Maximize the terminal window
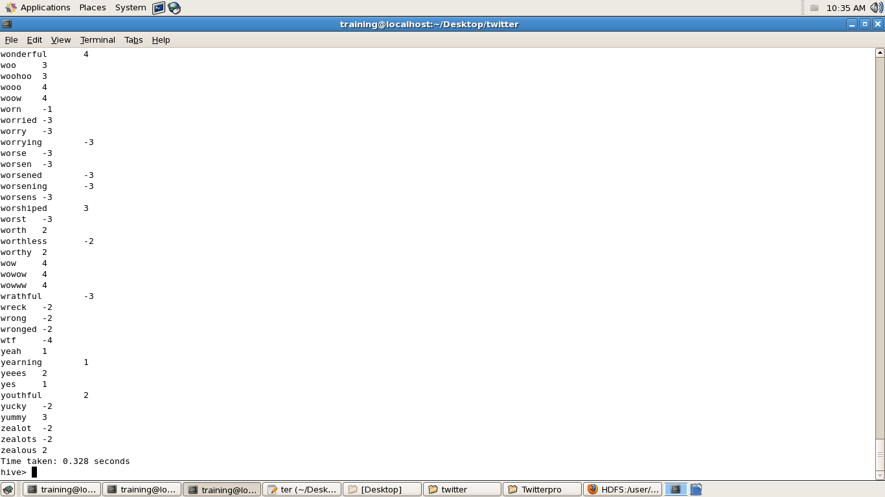 [865, 25]
